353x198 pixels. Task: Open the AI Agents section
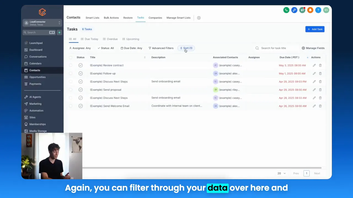[35, 97]
